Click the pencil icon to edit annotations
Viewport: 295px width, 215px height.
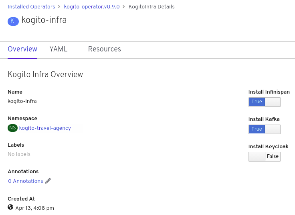click(x=48, y=181)
